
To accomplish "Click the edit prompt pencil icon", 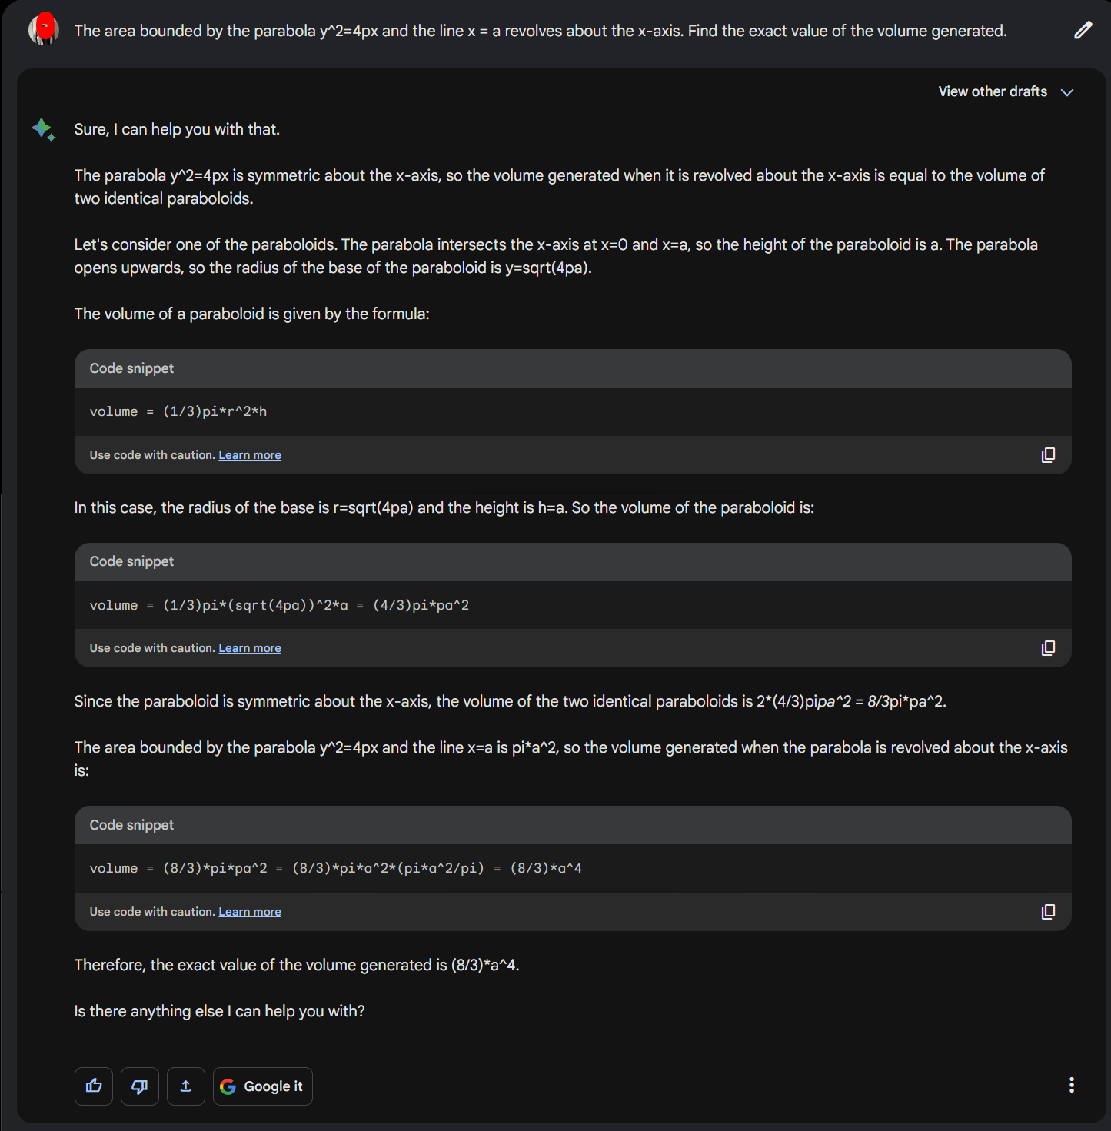I will coord(1083,31).
